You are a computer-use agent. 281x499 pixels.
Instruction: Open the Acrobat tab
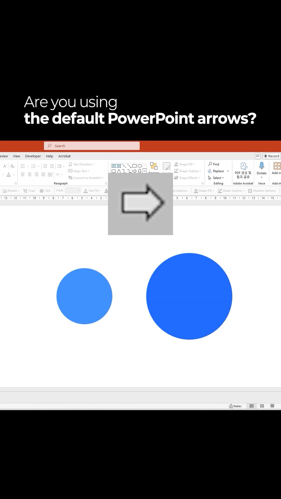pyautogui.click(x=65, y=156)
